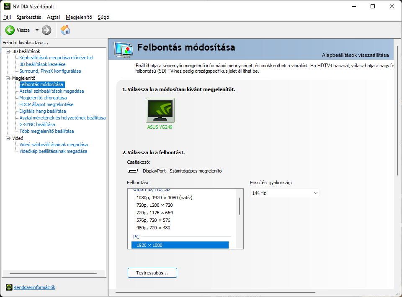Open the Asztal menu
This screenshot has height=297, width=402.
click(53, 17)
